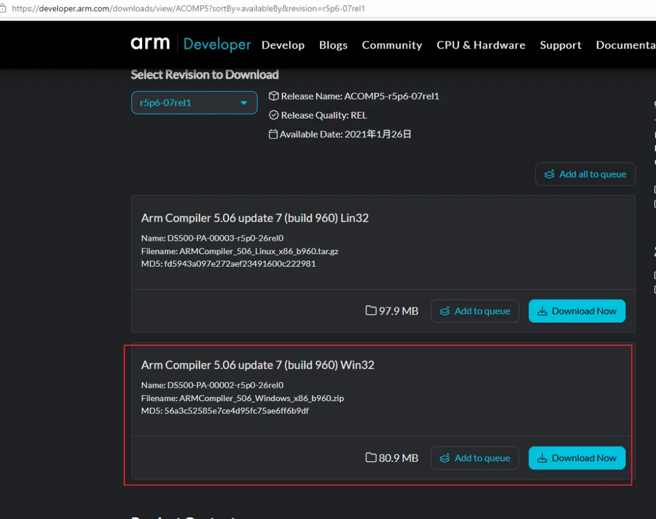Click the 97.9 MB file size

pos(398,311)
